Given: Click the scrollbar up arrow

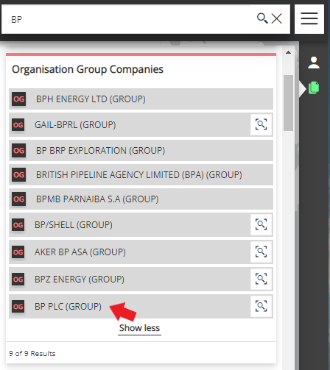Looking at the screenshot, I should pyautogui.click(x=288, y=52).
